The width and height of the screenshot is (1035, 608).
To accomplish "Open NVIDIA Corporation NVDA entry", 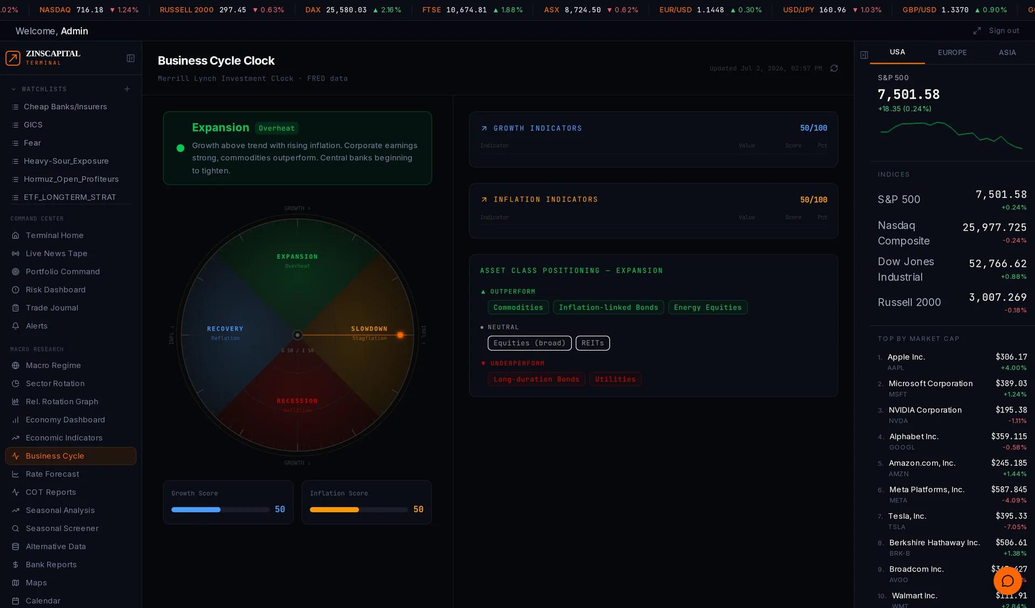I will pyautogui.click(x=952, y=415).
